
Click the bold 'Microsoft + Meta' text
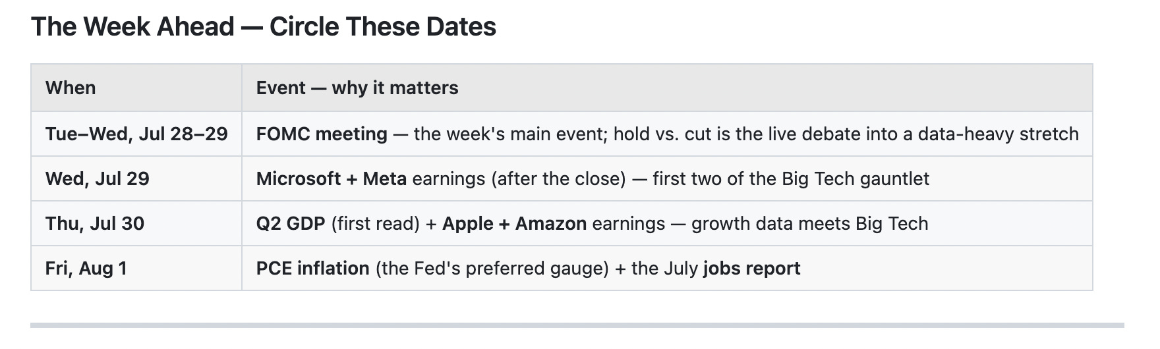click(x=332, y=178)
